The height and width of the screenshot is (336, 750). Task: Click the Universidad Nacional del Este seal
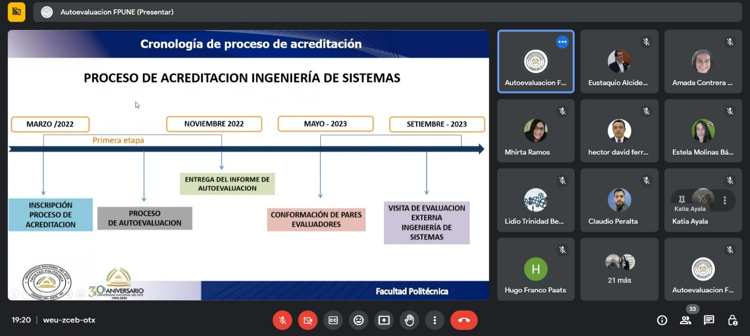(47, 282)
